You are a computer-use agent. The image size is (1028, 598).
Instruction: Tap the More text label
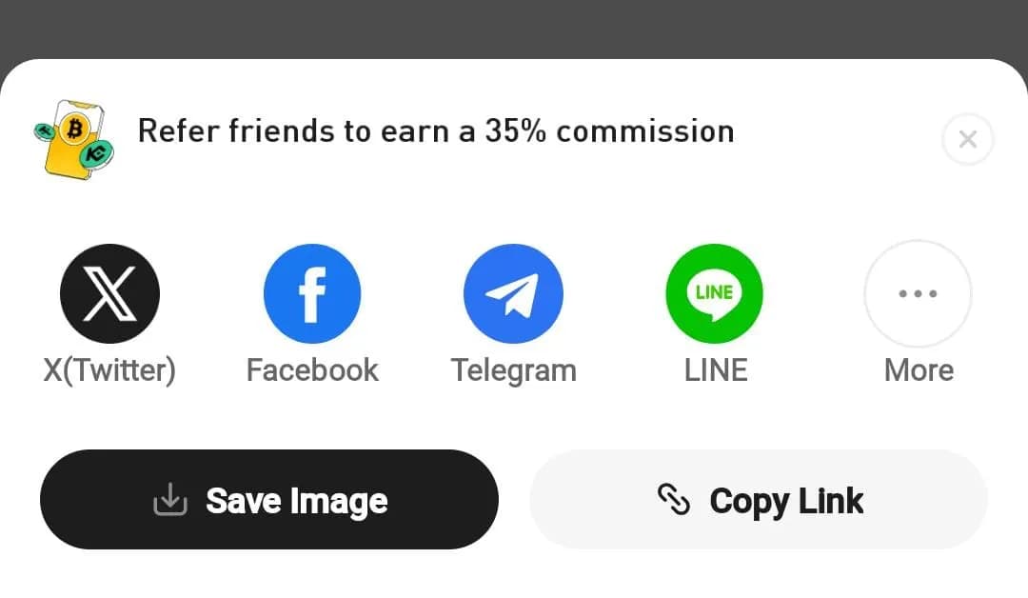(x=919, y=370)
